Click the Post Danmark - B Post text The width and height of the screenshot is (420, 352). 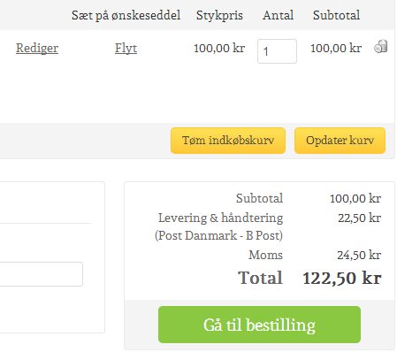pyautogui.click(x=218, y=235)
